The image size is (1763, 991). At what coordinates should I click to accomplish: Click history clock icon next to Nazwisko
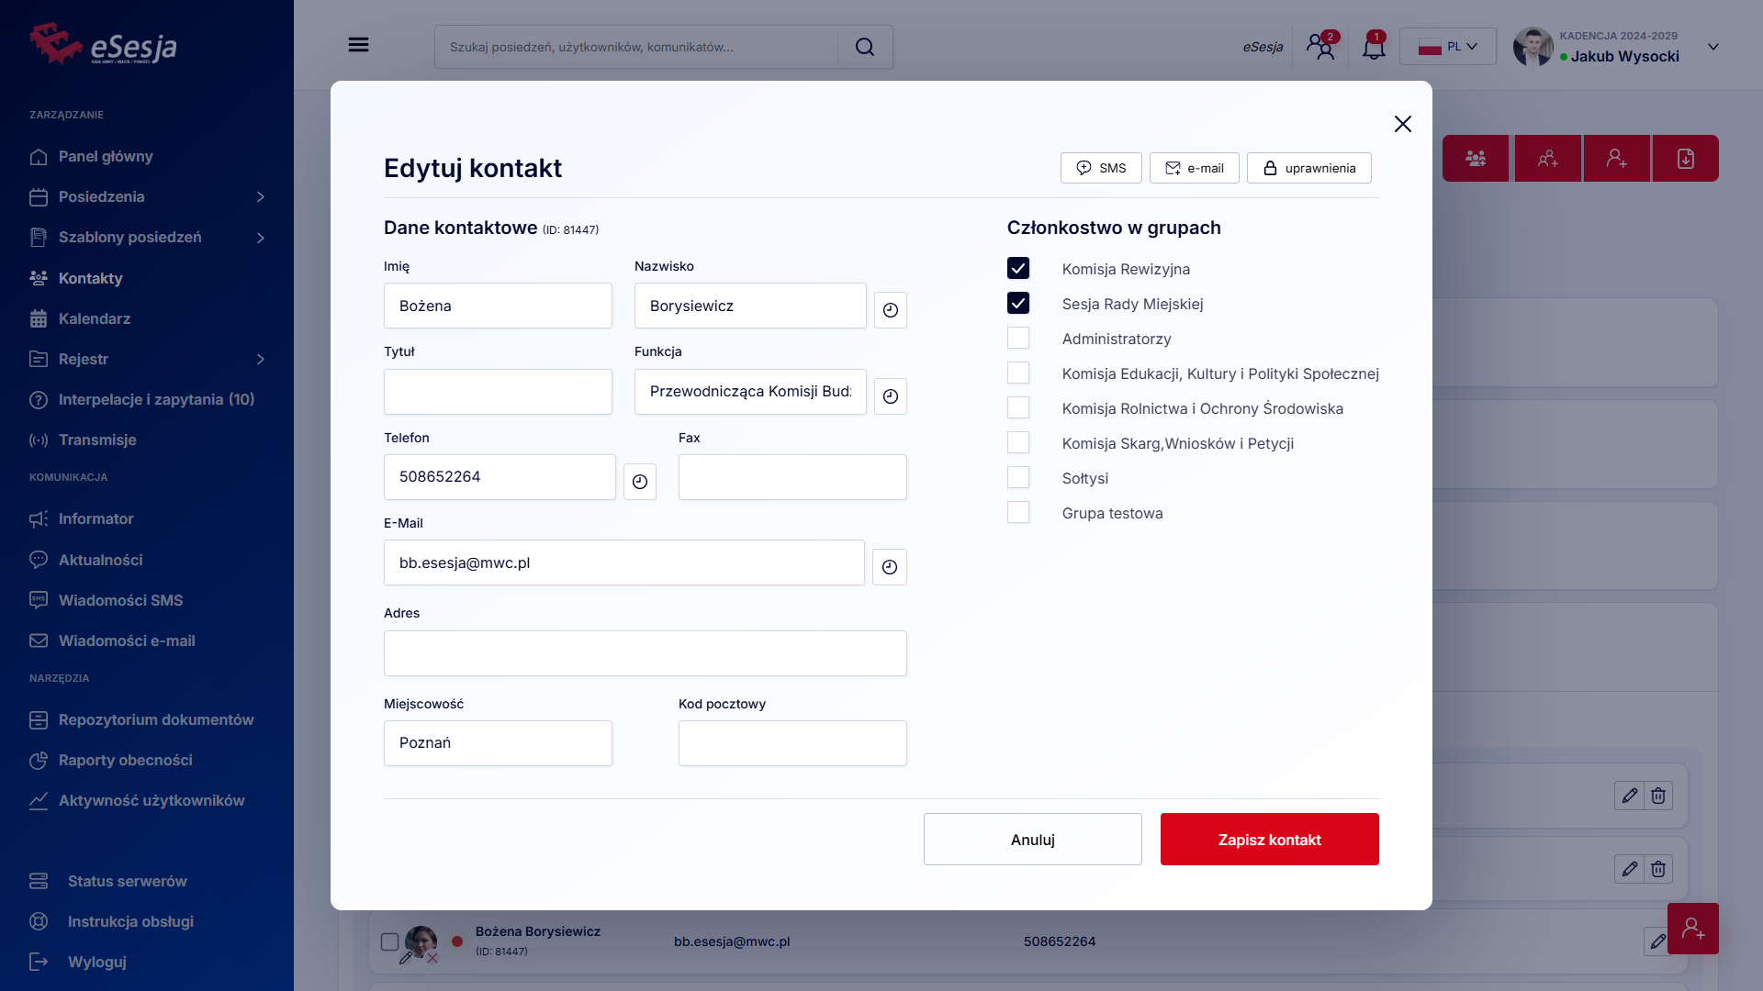point(890,310)
